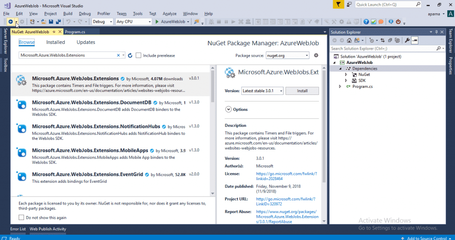Click the Save All toolbar icon
Viewport: 455px width, 240px height.
click(58, 22)
